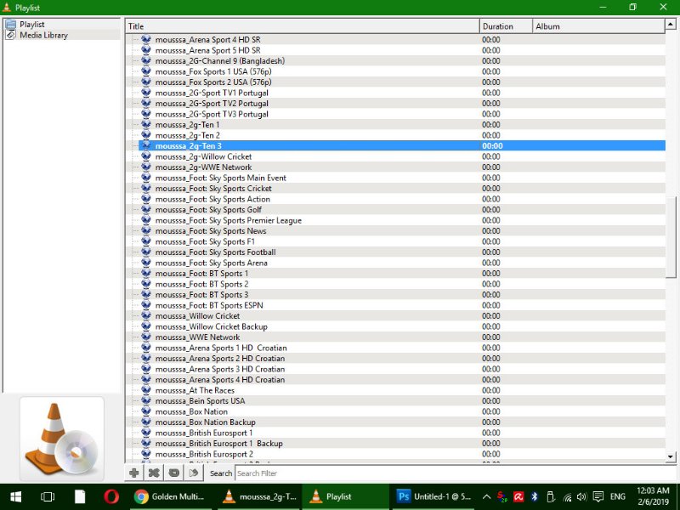Open the volume control in system tray
680x510 pixels.
(581, 497)
